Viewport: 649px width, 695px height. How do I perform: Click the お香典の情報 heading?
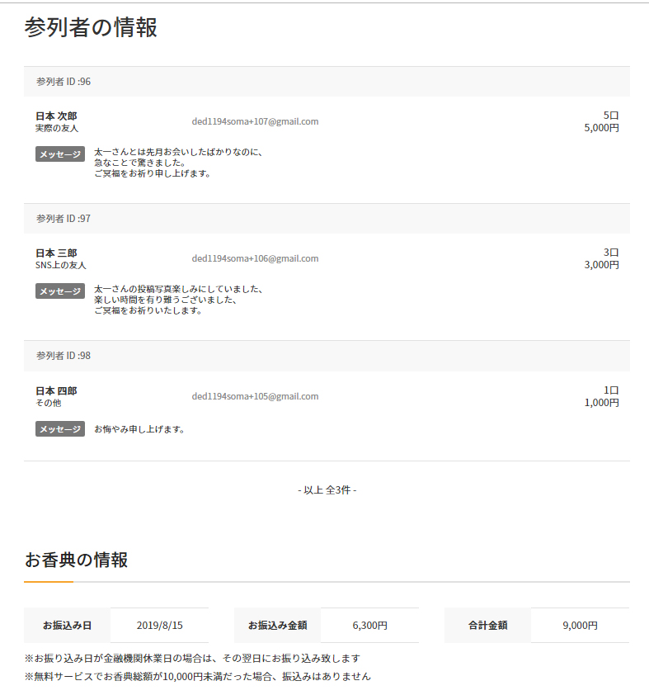[76, 560]
